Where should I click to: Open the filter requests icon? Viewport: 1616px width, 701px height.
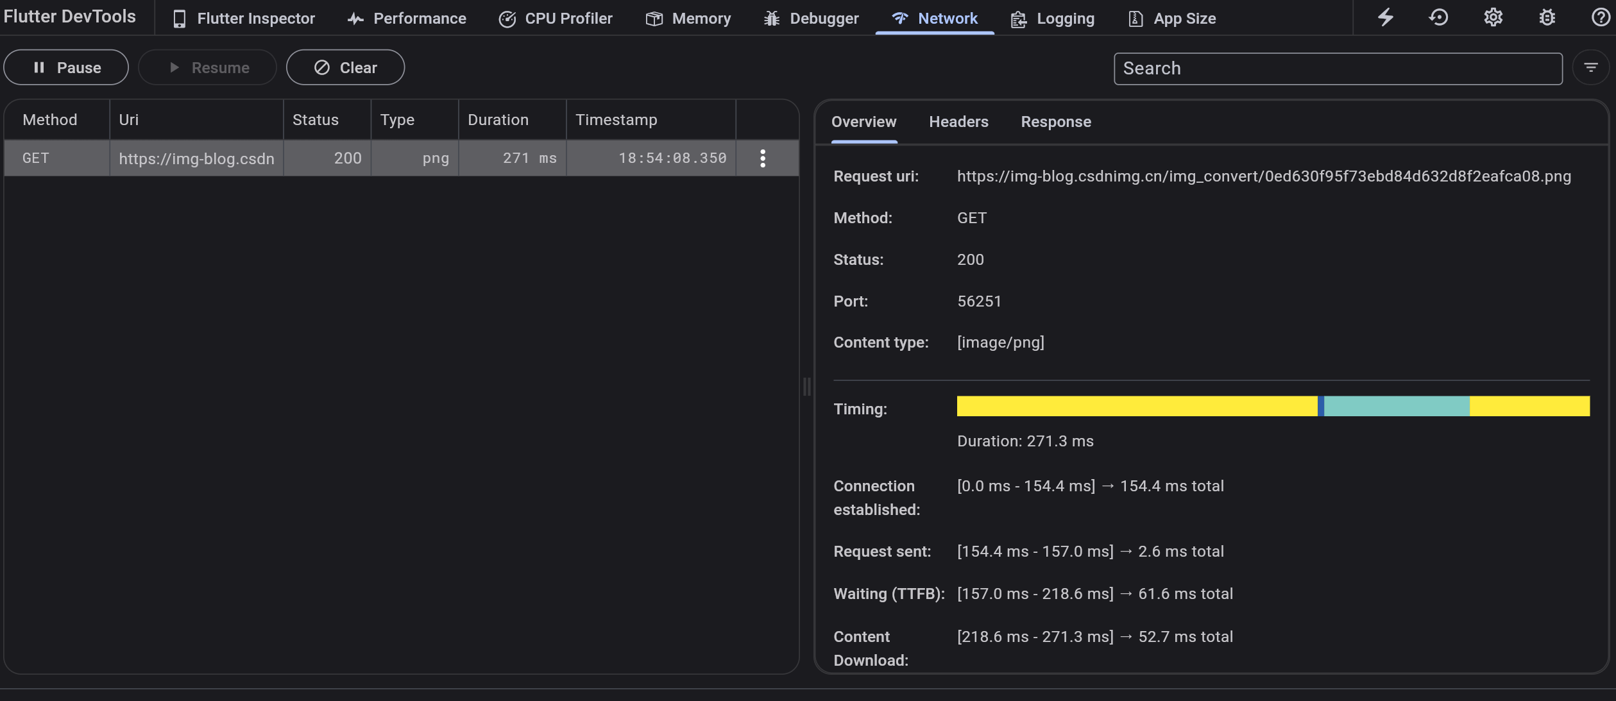pos(1591,67)
